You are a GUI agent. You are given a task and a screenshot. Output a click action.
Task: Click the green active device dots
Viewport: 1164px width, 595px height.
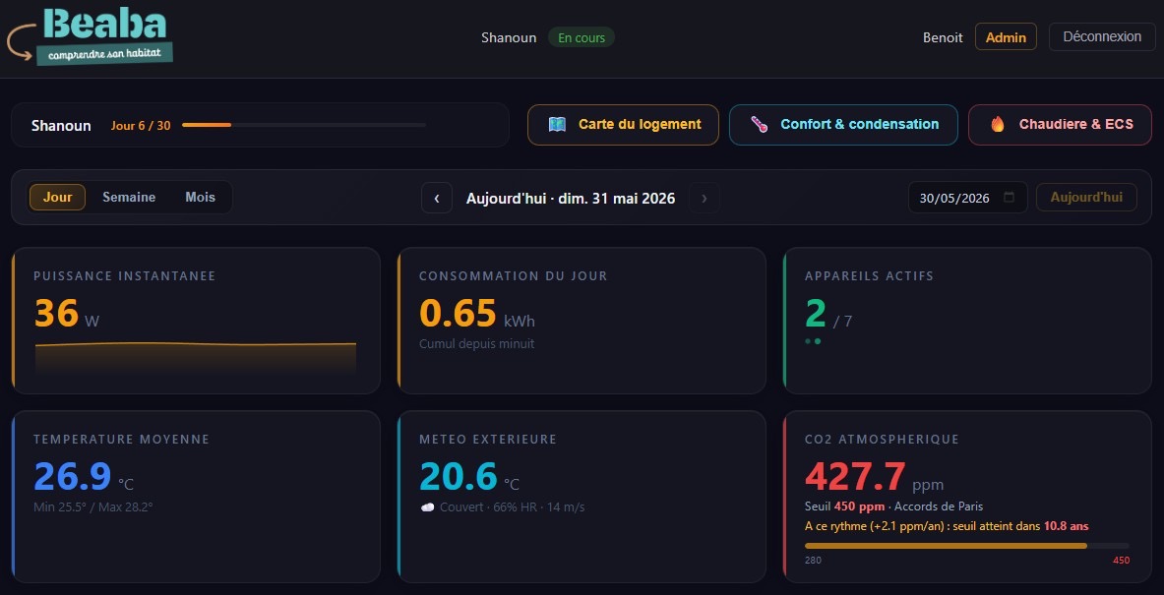click(813, 341)
